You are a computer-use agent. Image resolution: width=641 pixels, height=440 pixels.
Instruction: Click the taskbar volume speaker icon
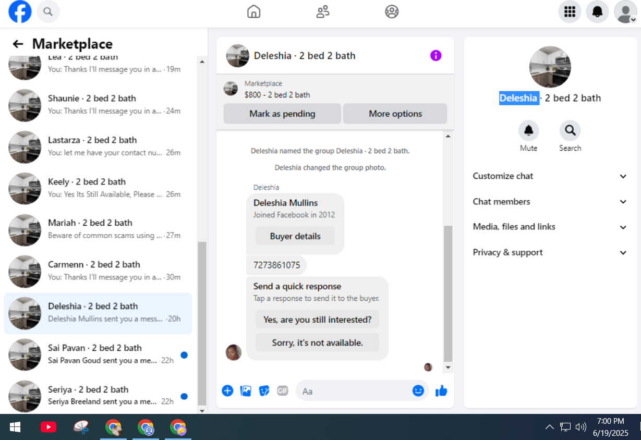[x=580, y=427]
